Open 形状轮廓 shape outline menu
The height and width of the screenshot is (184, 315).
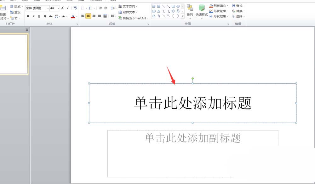pyautogui.click(x=219, y=11)
